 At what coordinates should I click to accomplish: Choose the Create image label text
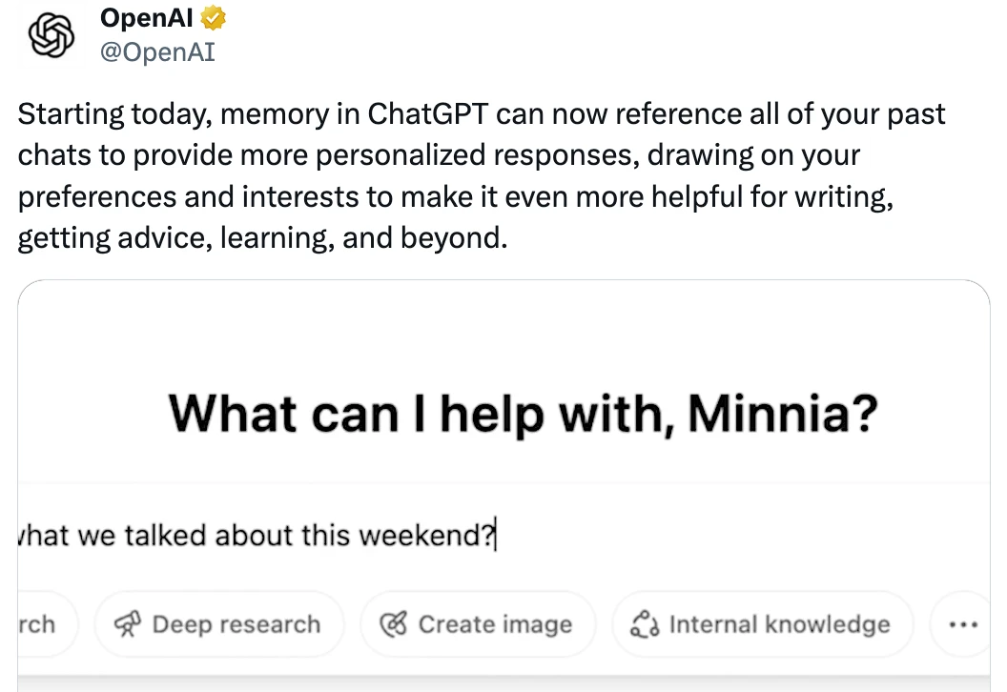pyautogui.click(x=495, y=624)
